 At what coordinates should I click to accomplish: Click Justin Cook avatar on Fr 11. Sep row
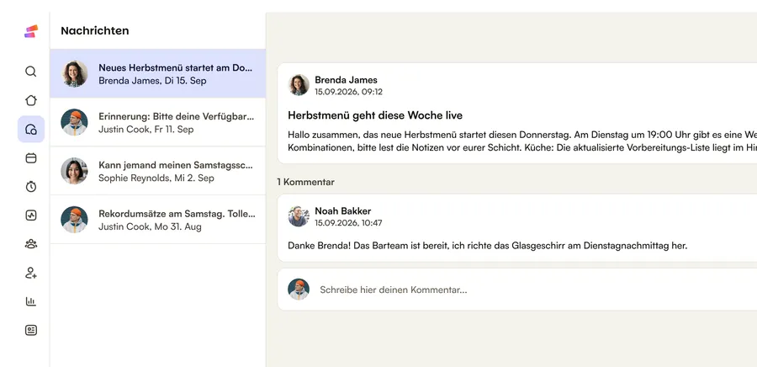74,122
